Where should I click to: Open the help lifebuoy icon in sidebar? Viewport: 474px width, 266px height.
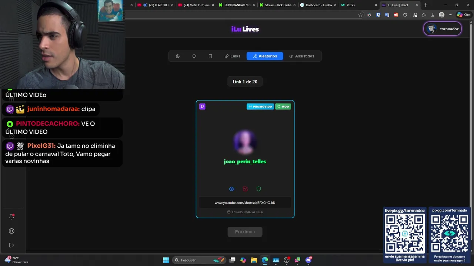11,231
